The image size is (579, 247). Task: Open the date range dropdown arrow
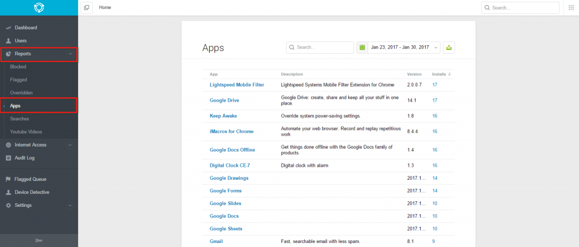tap(436, 47)
